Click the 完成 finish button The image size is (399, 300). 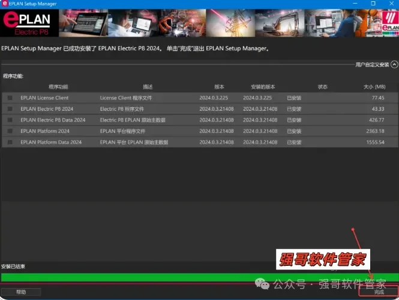(379, 292)
